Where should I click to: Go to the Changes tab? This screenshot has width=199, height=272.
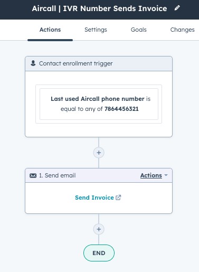pyautogui.click(x=183, y=30)
